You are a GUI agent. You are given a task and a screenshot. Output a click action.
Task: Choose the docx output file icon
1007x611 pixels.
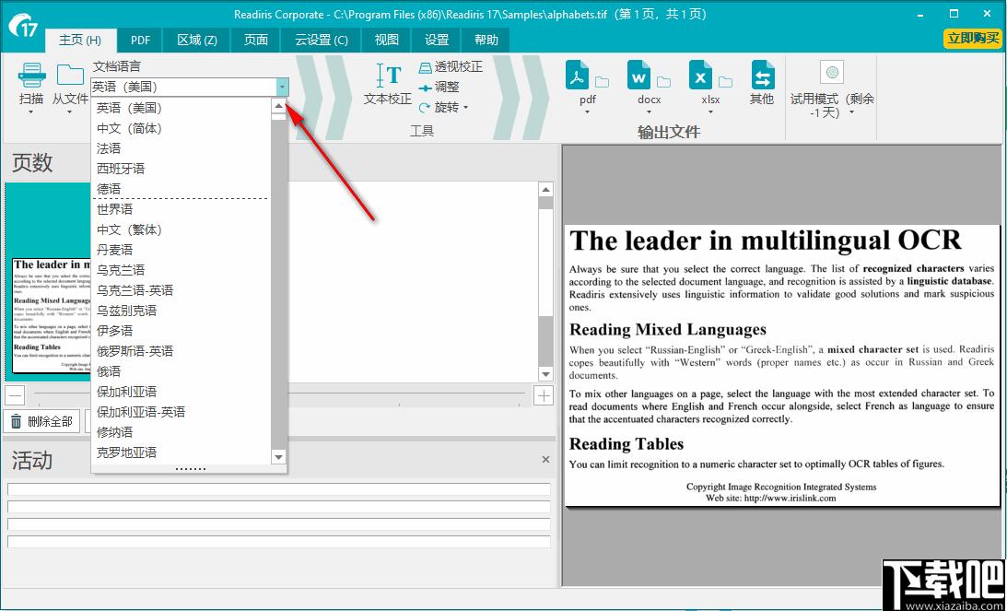639,76
